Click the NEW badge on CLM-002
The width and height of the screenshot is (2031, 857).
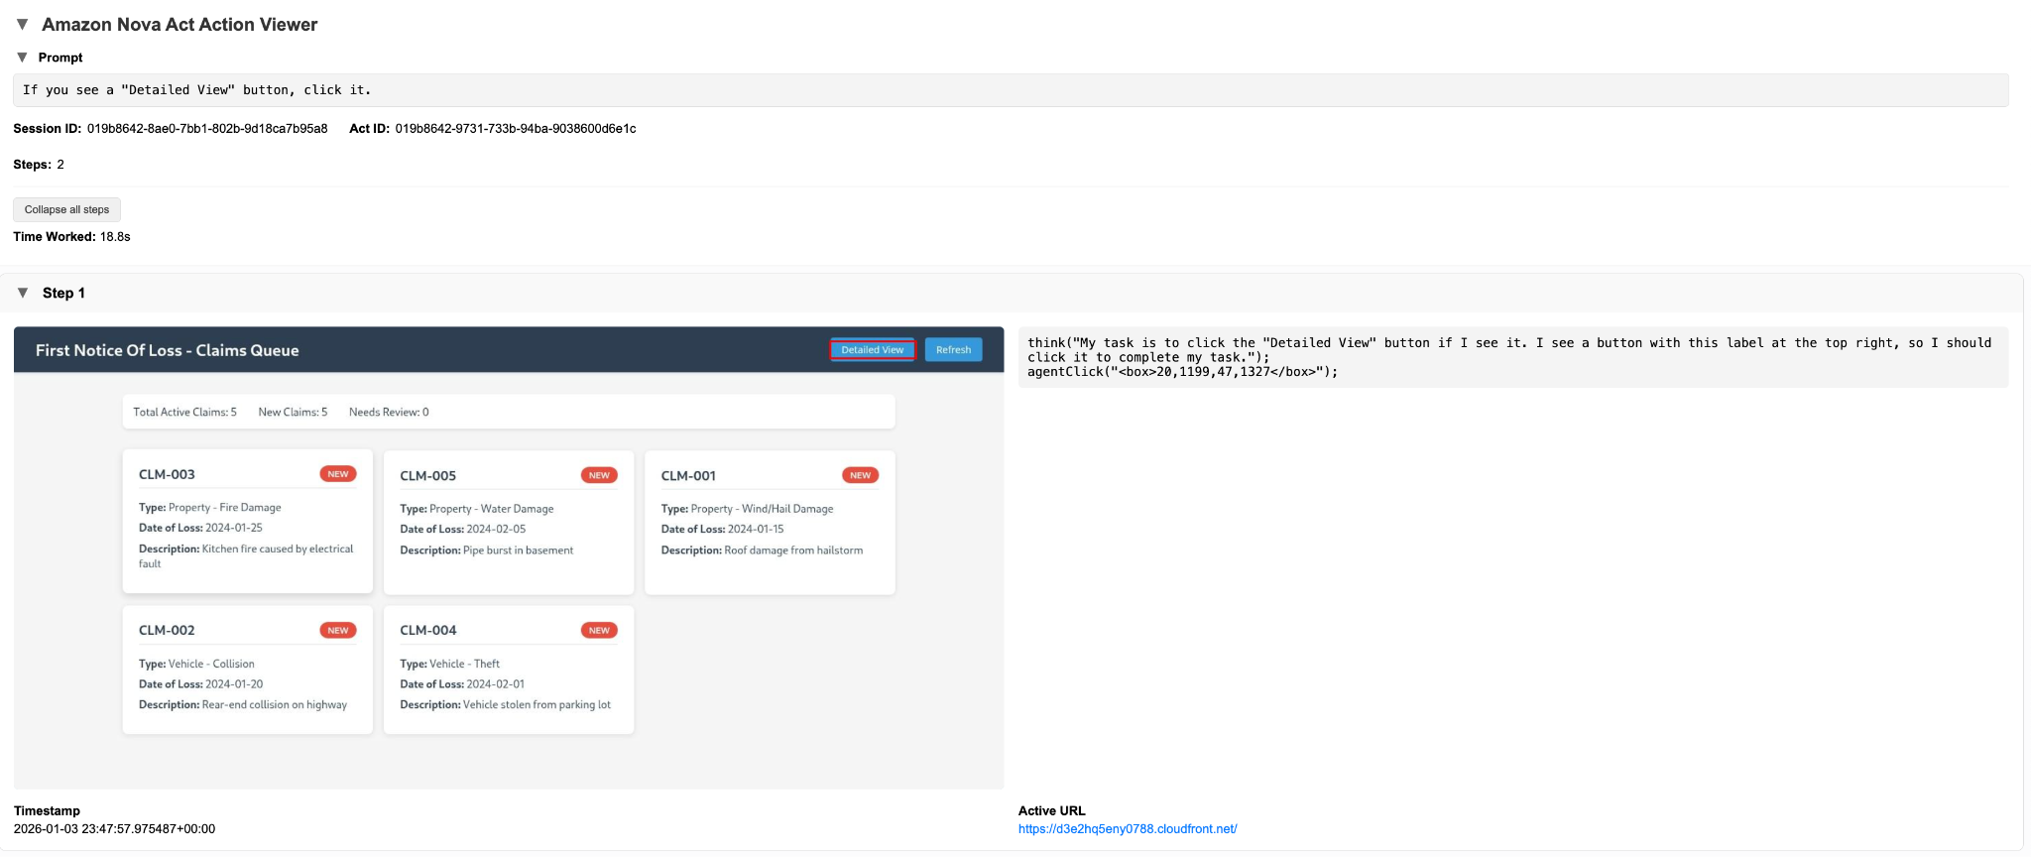point(338,631)
